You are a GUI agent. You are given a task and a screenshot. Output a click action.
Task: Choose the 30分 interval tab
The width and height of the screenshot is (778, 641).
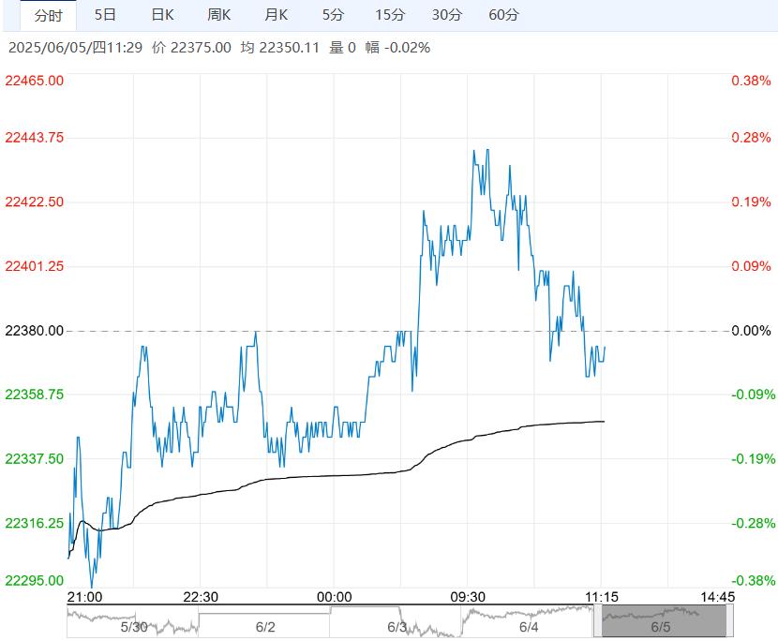[447, 15]
